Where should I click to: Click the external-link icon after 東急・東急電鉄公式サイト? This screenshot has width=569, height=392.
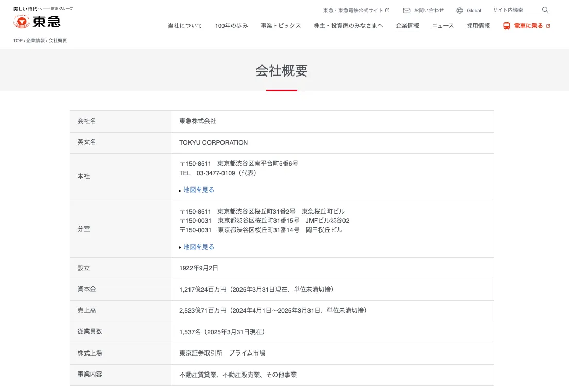(387, 10)
